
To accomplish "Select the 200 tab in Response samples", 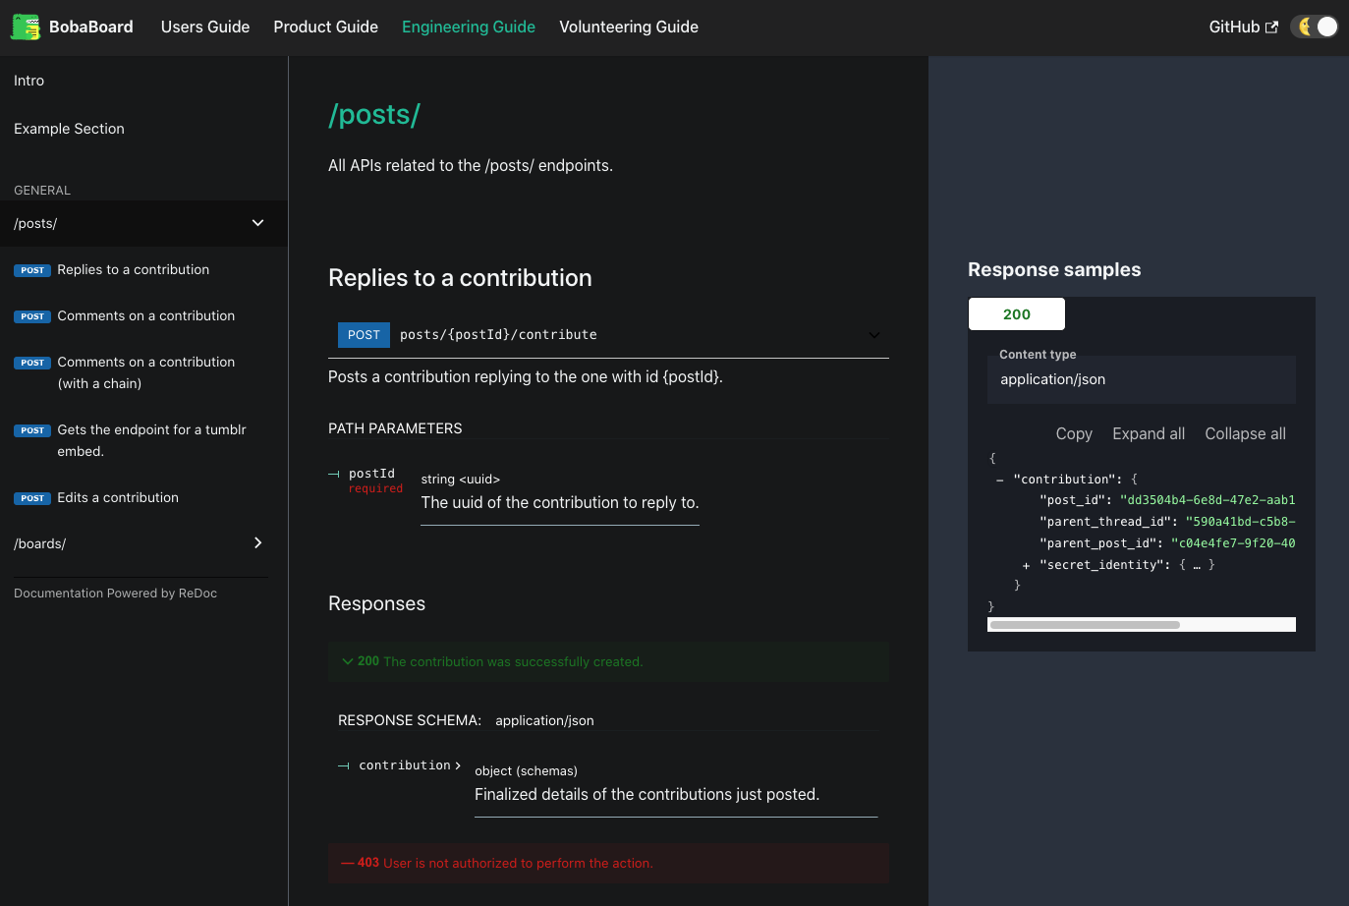I will click(1016, 313).
